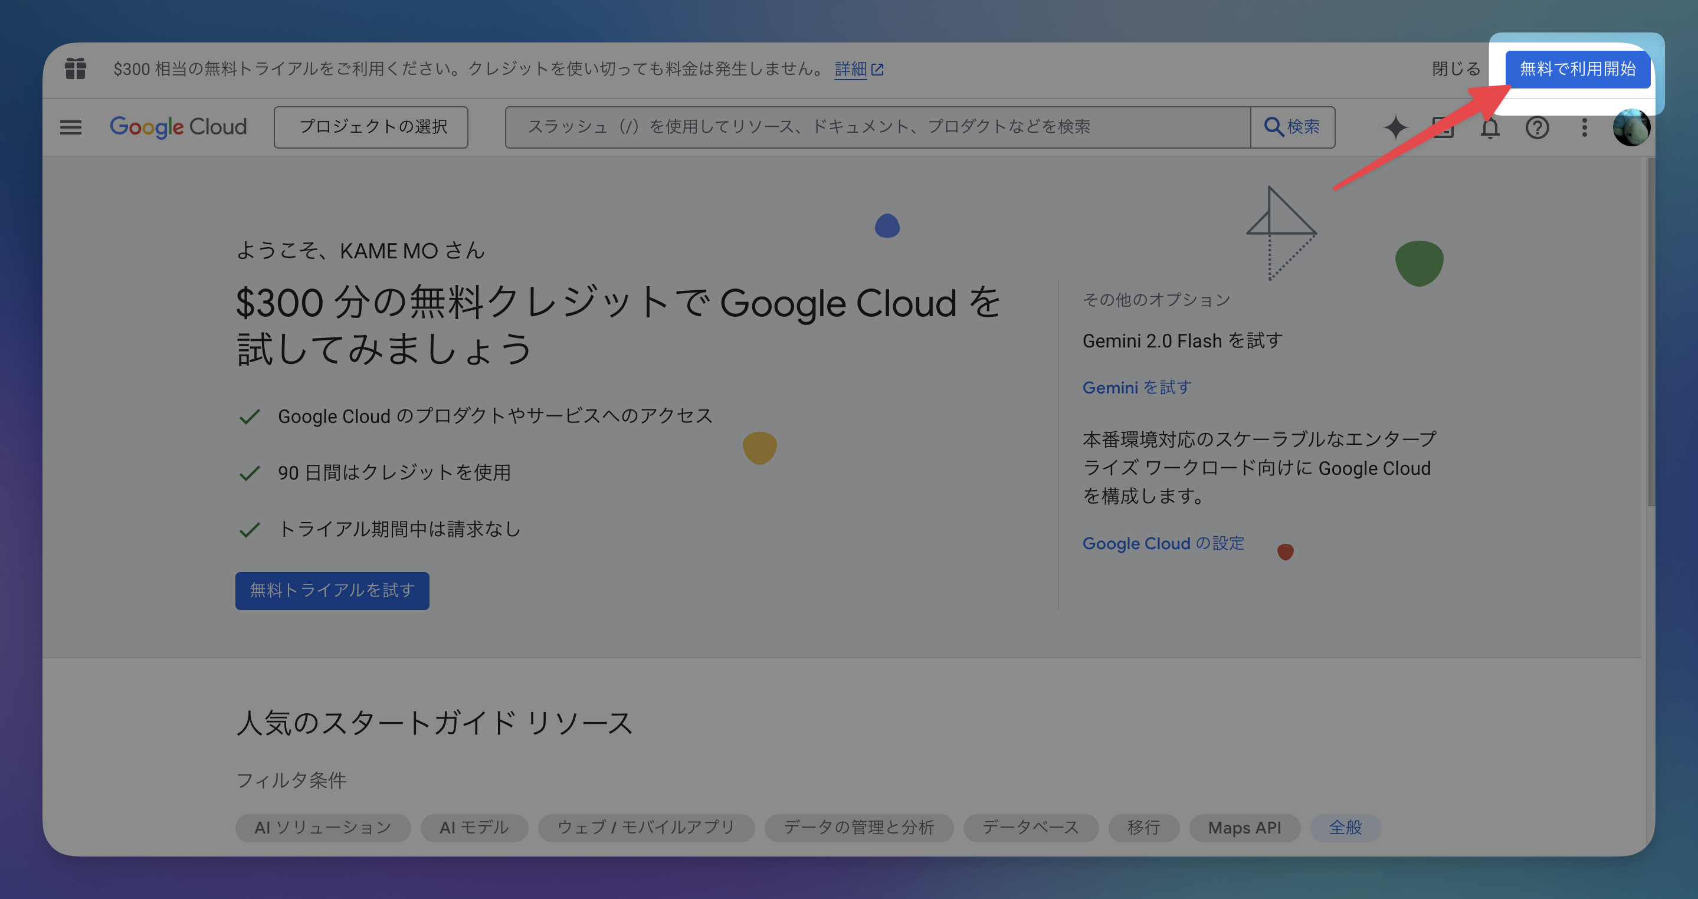Click the 検索 search button
This screenshot has width=1698, height=899.
[1292, 127]
